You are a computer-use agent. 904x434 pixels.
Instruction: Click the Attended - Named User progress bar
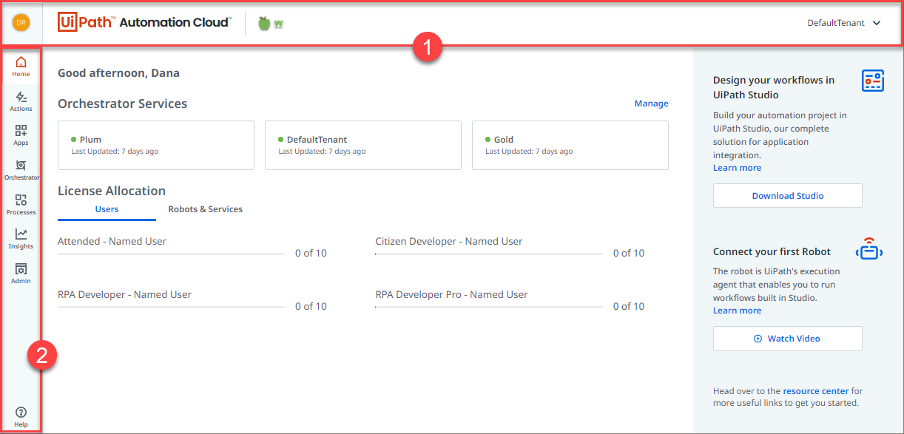tap(171, 254)
